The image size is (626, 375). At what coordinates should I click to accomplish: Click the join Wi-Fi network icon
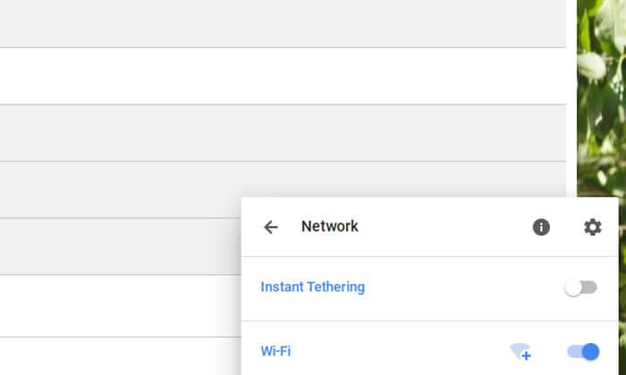click(x=520, y=352)
